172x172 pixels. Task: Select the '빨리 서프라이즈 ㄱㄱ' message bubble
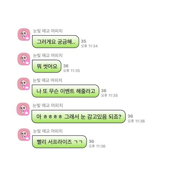point(60,142)
